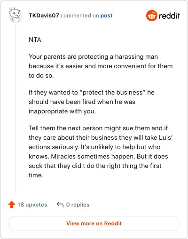Click the "View more on Reddit" button
Image resolution: width=188 pixels, height=239 pixels.
(x=94, y=223)
